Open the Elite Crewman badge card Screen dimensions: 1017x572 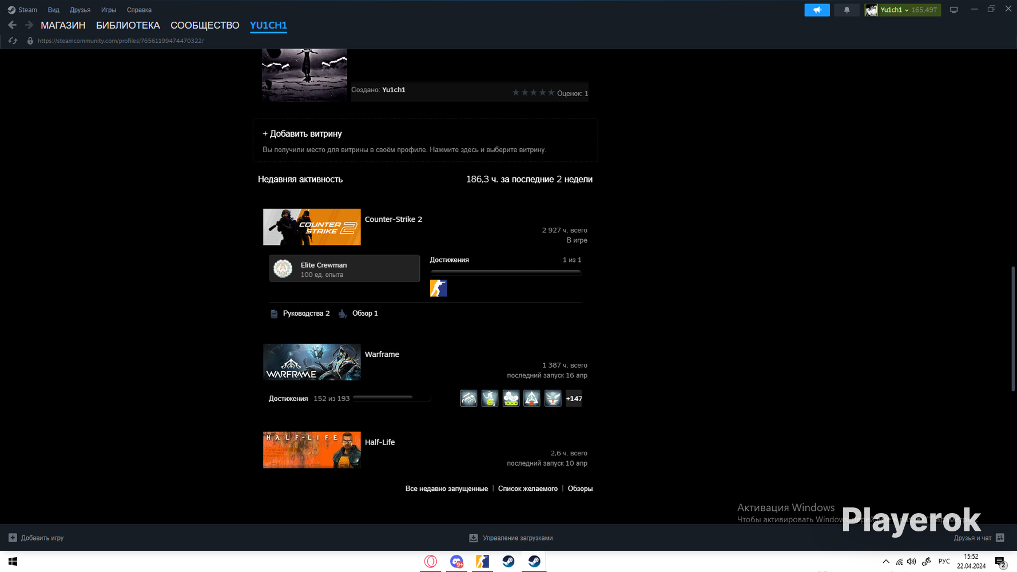pyautogui.click(x=344, y=268)
